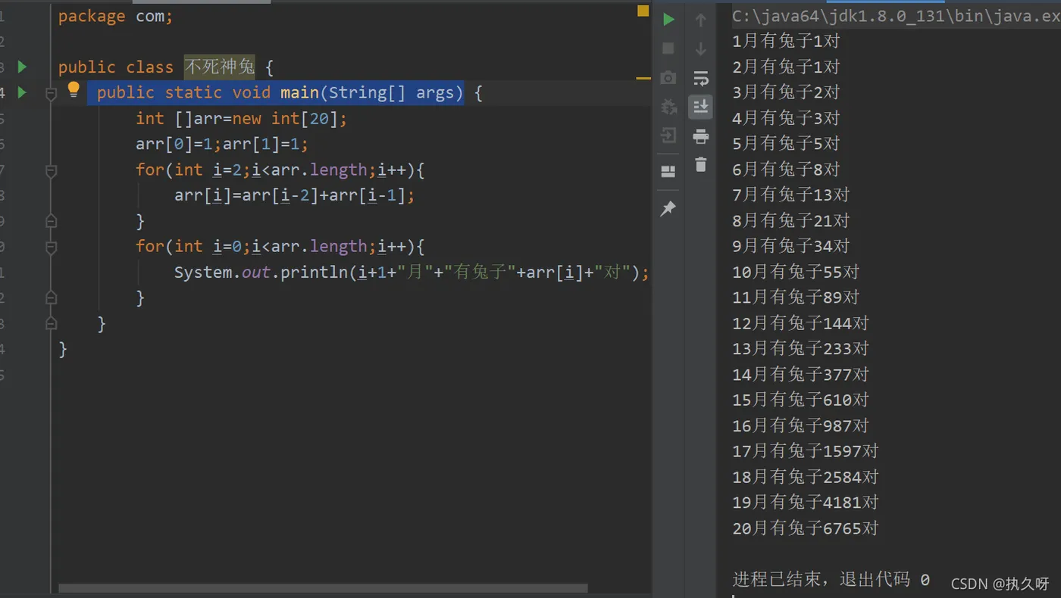This screenshot has height=598, width=1061.
Task: Click the yellow warning stripe mark on scrollbar
Action: point(643,78)
